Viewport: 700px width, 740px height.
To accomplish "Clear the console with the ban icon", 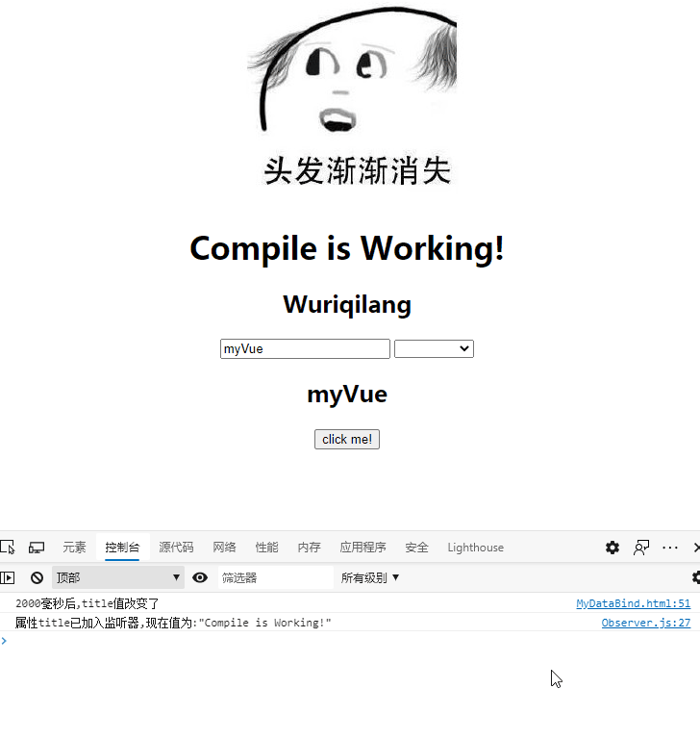I will (37, 577).
